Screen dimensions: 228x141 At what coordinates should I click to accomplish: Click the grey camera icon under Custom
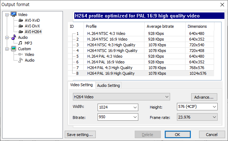[20, 54]
